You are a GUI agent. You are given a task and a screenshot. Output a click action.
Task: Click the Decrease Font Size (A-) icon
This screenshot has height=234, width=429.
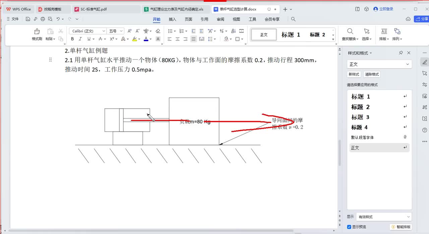coord(137,31)
